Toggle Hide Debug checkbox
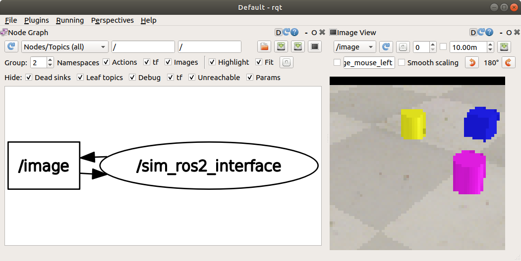The height and width of the screenshot is (261, 521). click(132, 77)
